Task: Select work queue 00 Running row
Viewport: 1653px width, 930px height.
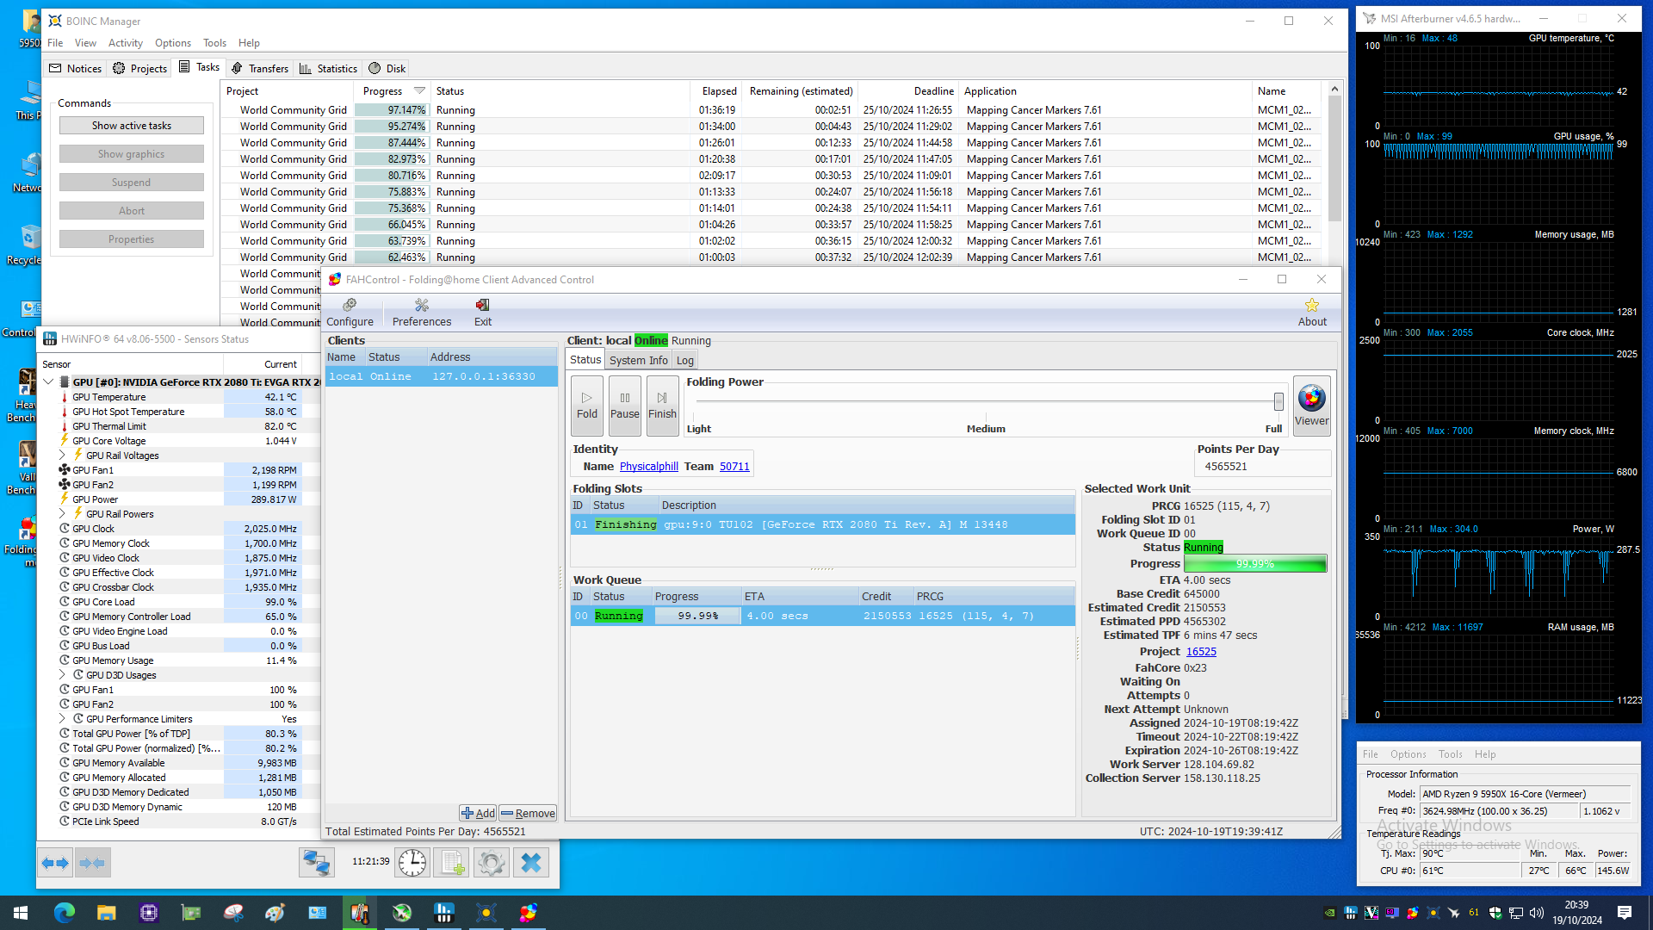Action: click(822, 616)
